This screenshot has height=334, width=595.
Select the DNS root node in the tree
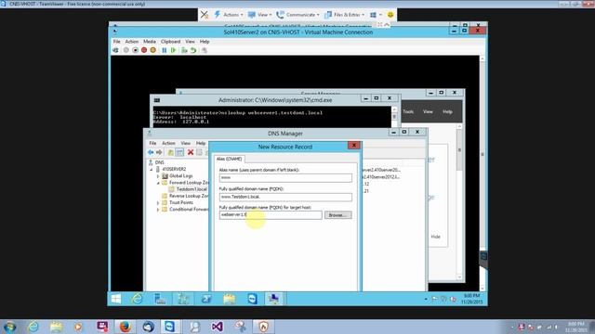click(159, 162)
